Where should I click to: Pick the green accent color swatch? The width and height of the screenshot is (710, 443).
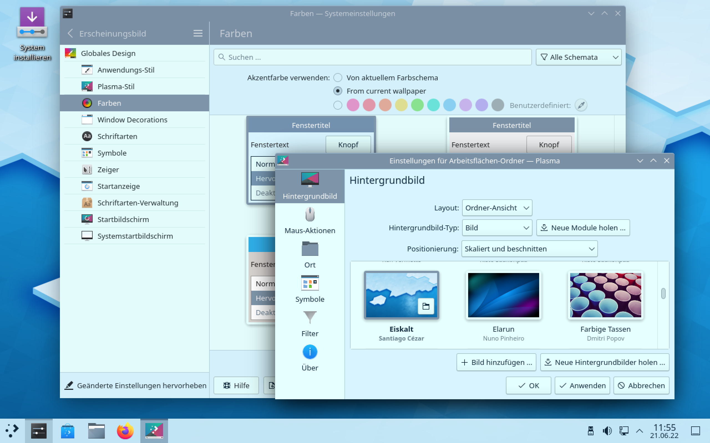[x=417, y=105]
